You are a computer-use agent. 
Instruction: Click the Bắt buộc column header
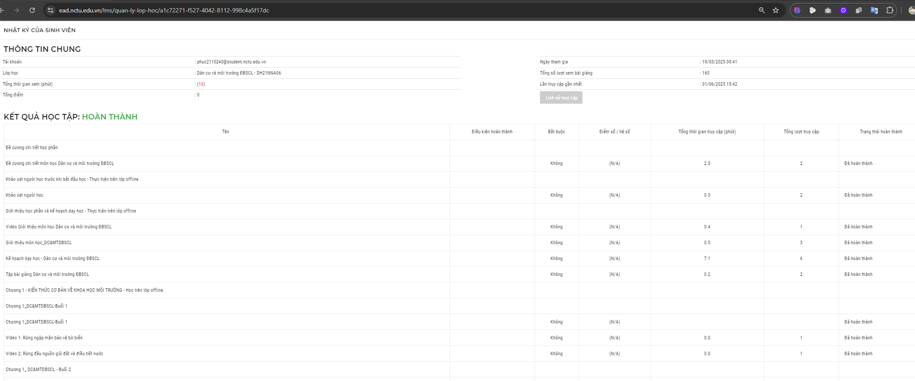pyautogui.click(x=556, y=132)
